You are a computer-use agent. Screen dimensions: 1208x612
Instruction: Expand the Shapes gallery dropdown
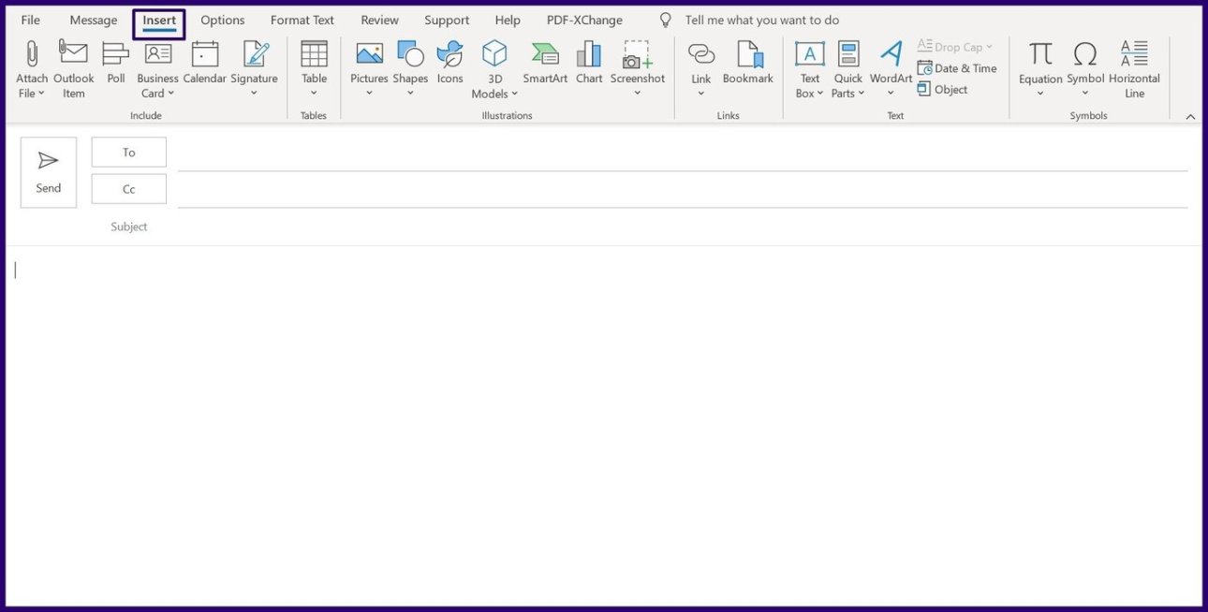(410, 93)
